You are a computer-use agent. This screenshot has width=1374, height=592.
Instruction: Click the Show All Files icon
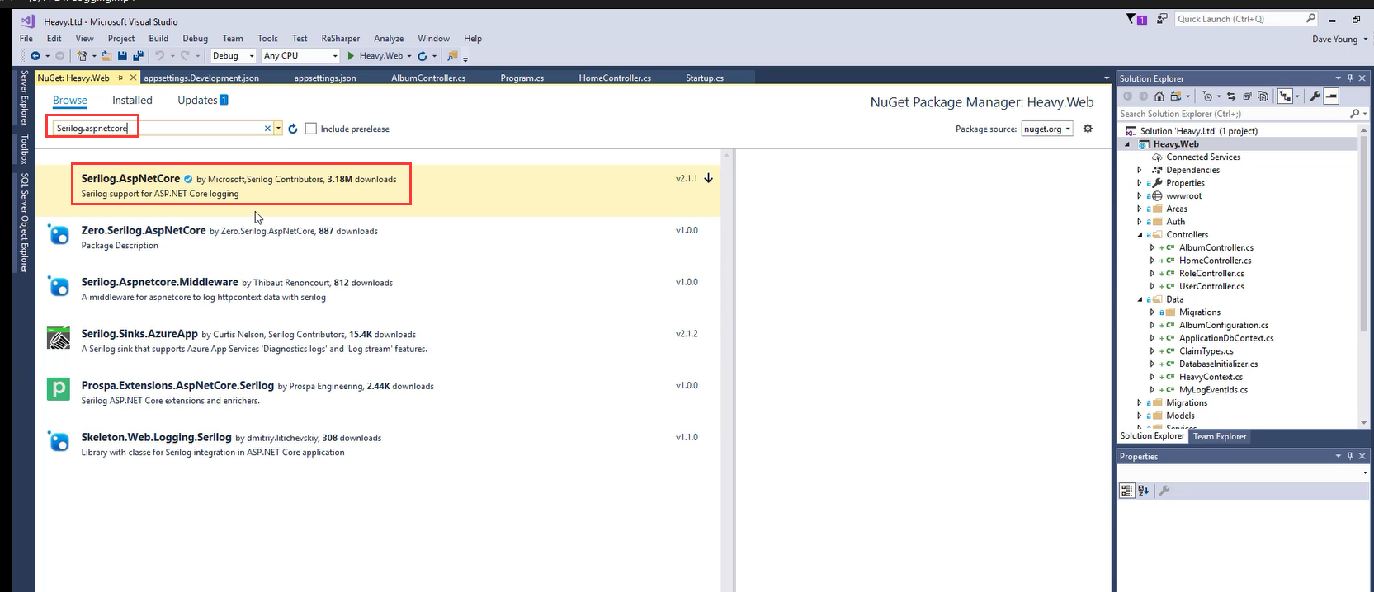1263,96
